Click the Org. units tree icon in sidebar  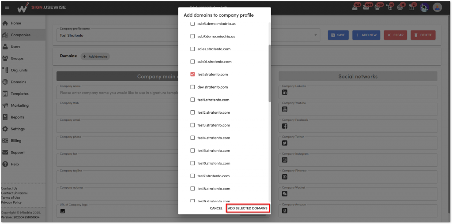coord(5,70)
